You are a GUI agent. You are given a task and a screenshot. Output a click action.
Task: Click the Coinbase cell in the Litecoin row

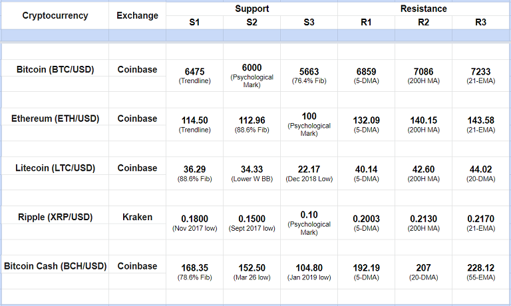pyautogui.click(x=138, y=168)
